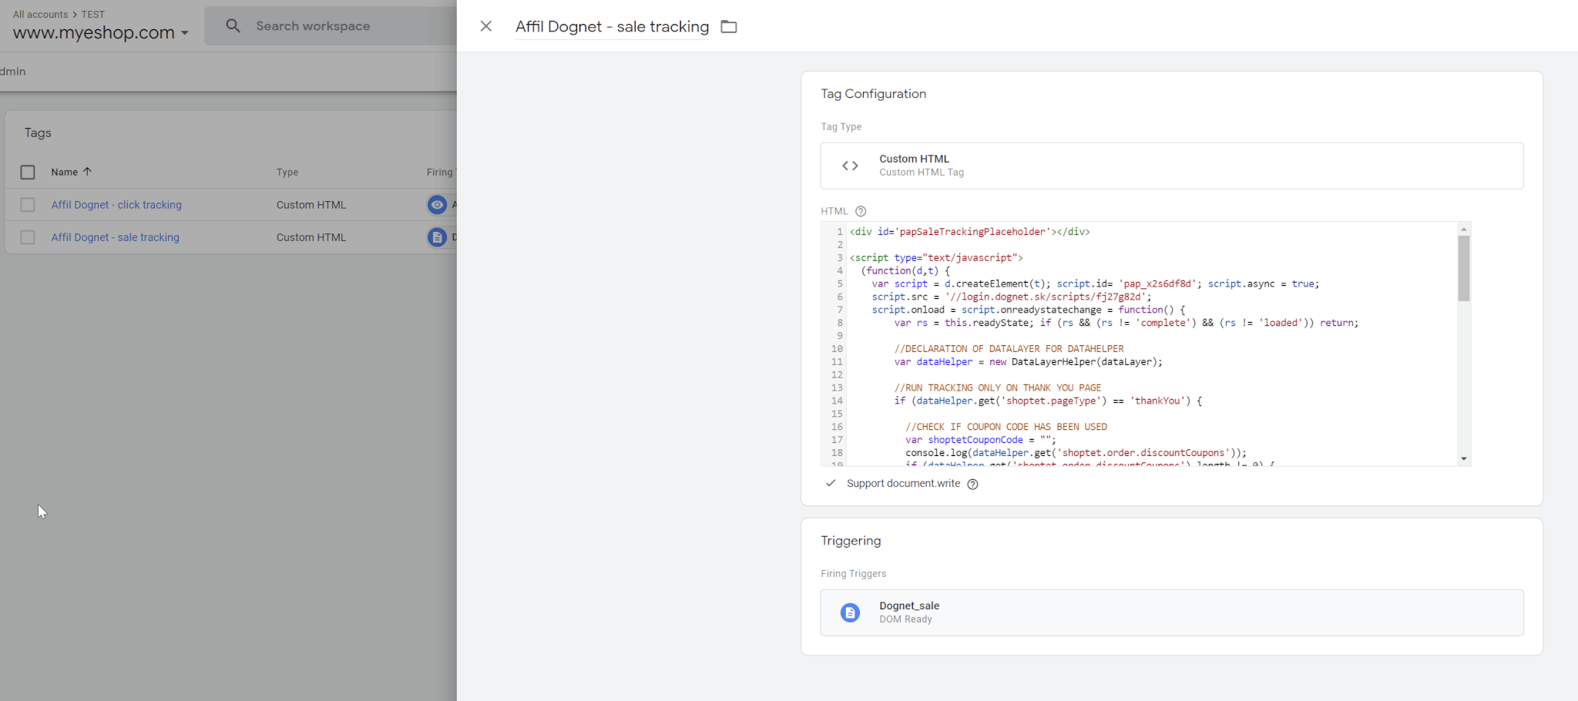The width and height of the screenshot is (1578, 701).
Task: Click the folder icon beside tag name
Action: (x=728, y=27)
